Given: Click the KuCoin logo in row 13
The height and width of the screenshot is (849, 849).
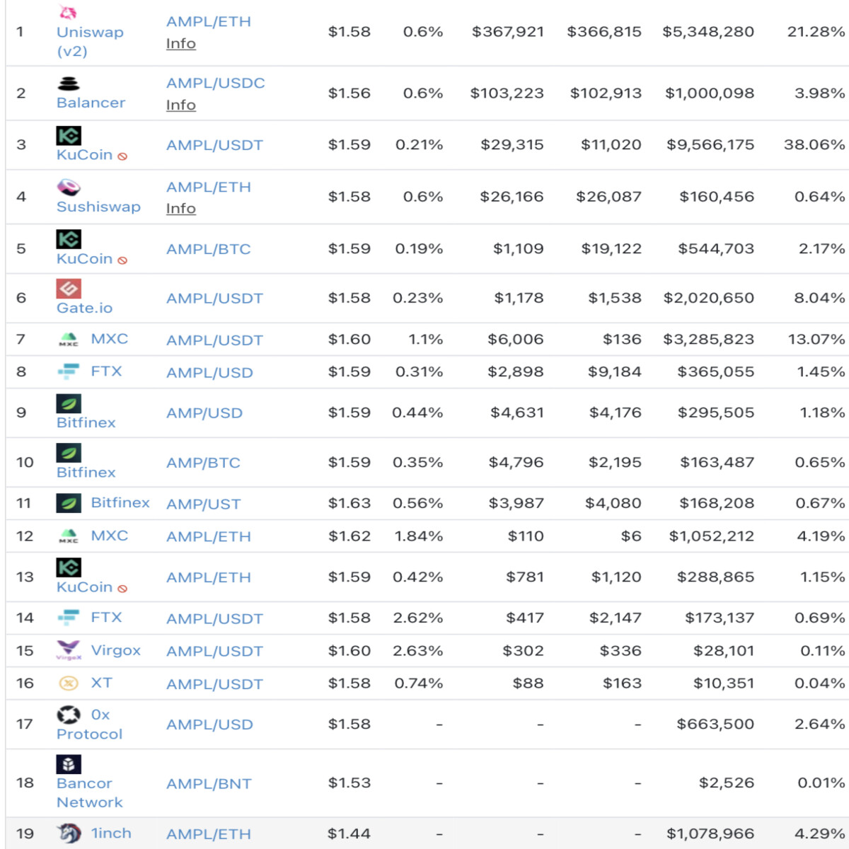Looking at the screenshot, I should coord(69,567).
